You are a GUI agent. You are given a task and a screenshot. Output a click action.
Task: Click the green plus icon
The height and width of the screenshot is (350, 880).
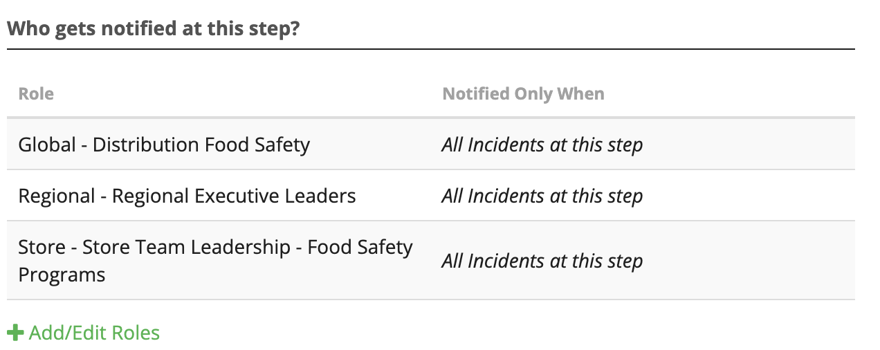click(15, 333)
